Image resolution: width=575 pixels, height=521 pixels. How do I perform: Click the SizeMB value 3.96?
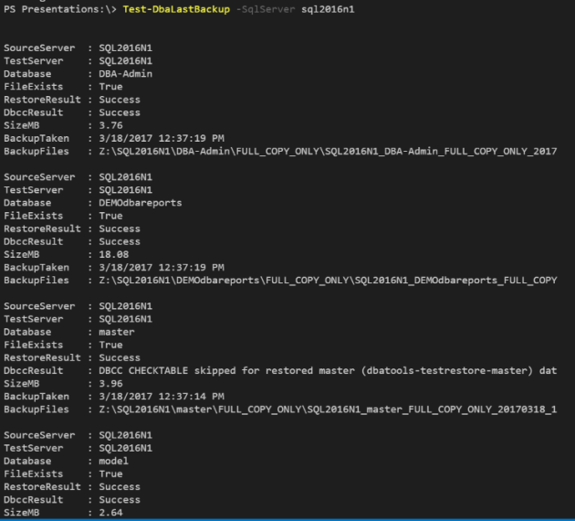tap(113, 384)
